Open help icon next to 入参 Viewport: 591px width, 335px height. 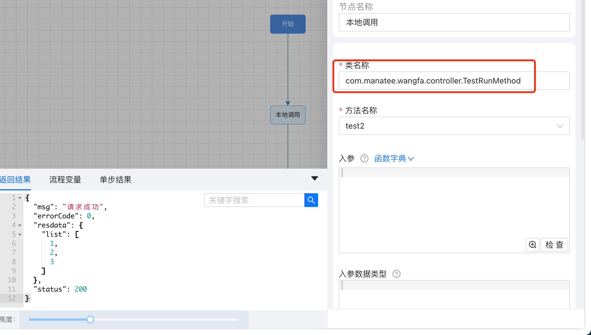[x=364, y=158]
